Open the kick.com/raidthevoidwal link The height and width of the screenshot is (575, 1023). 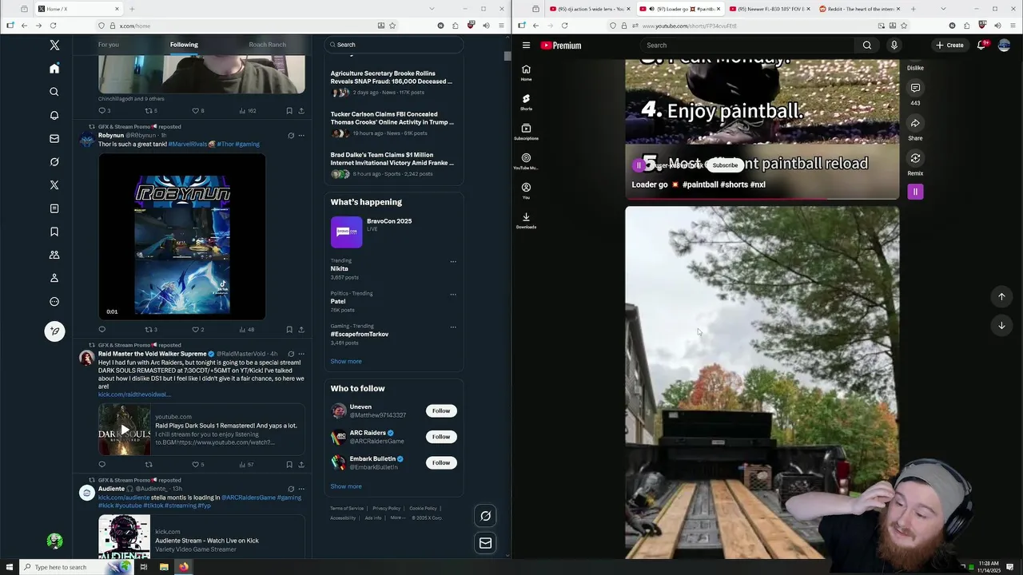pos(134,395)
